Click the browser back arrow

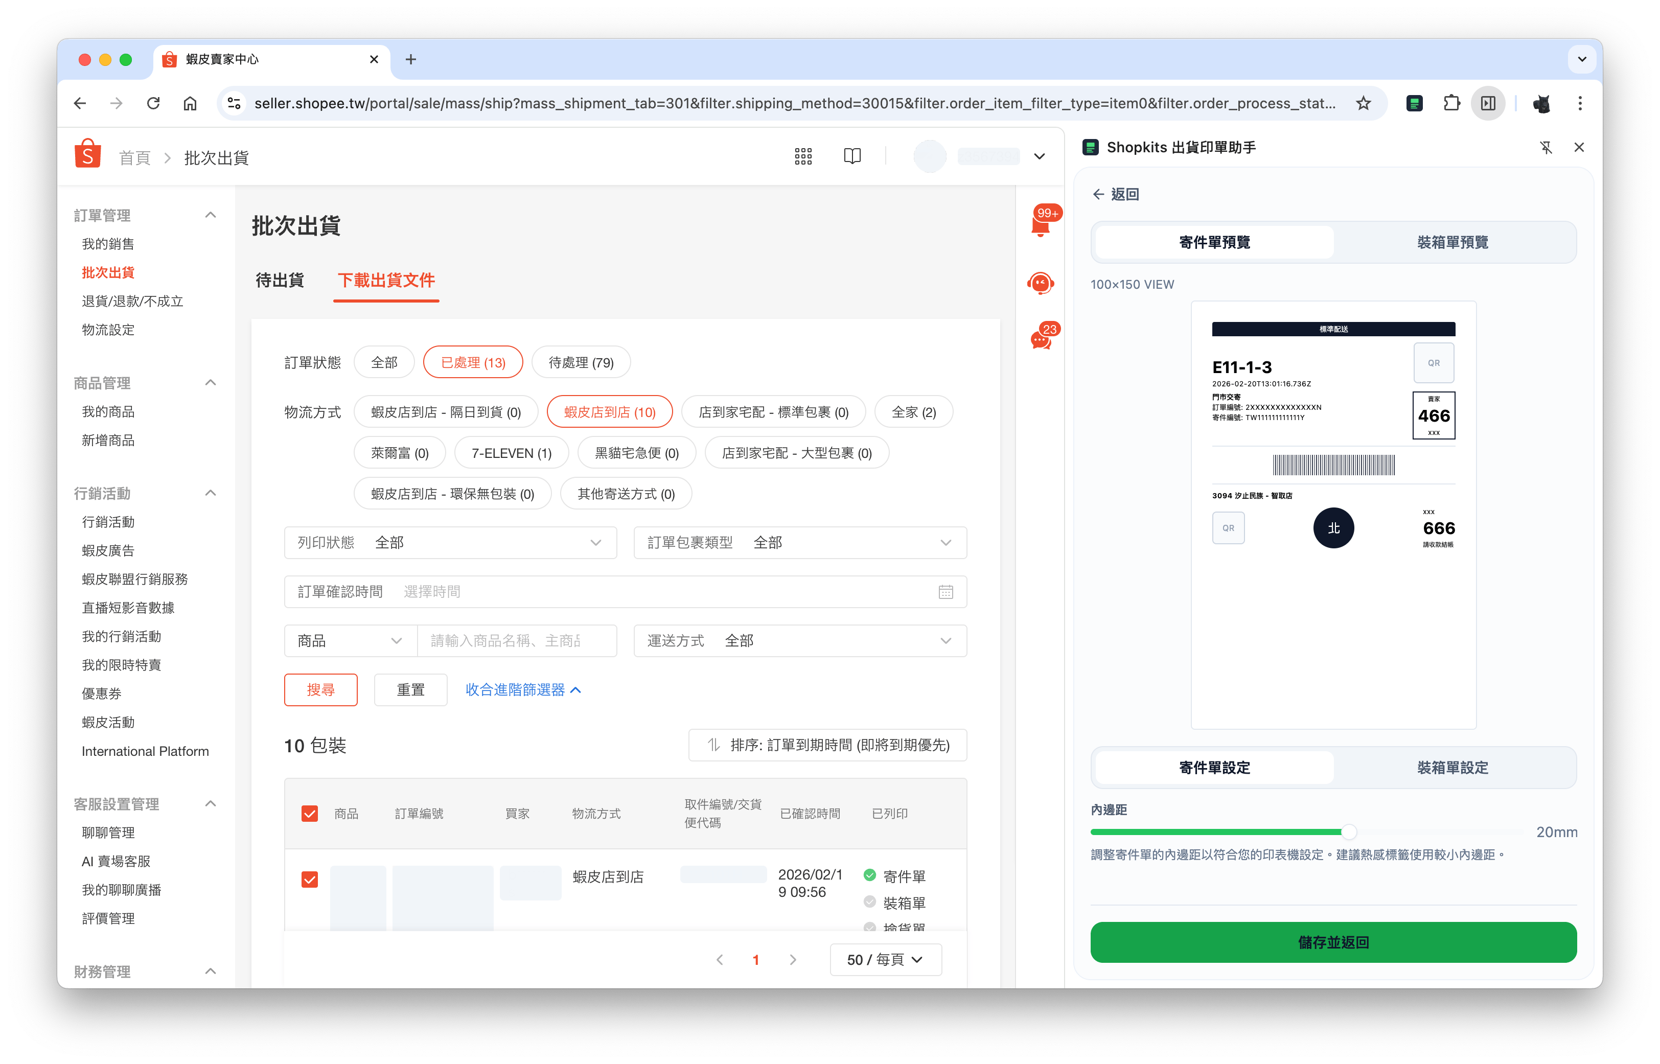pyautogui.click(x=80, y=104)
